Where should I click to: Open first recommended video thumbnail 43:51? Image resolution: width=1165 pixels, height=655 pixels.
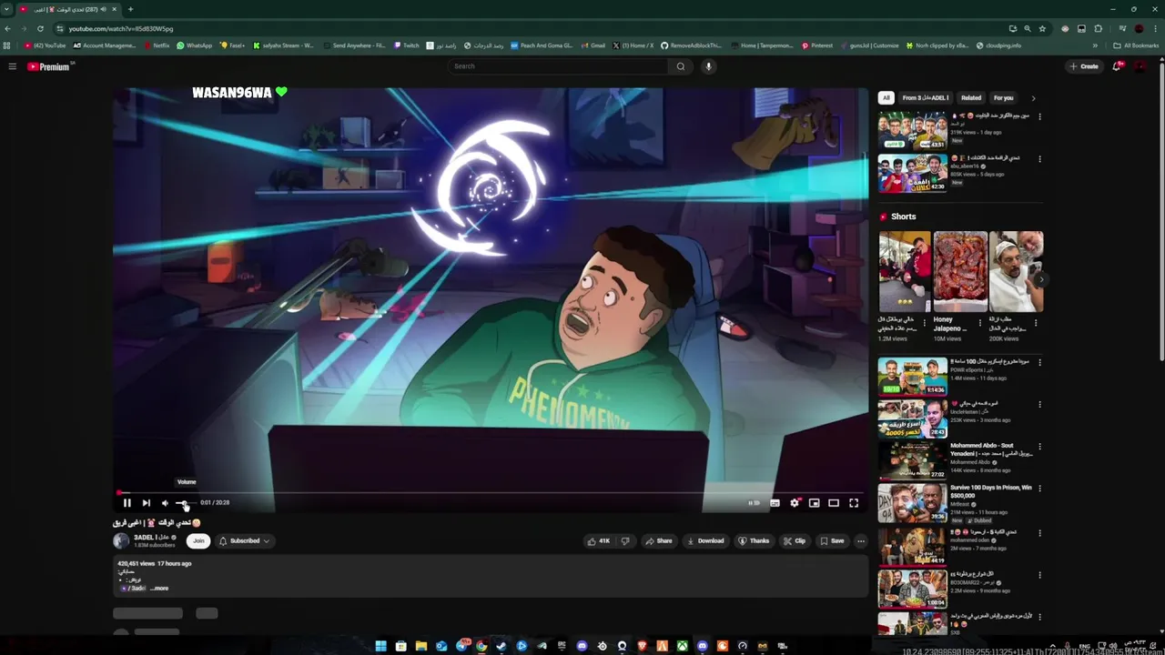(x=912, y=130)
